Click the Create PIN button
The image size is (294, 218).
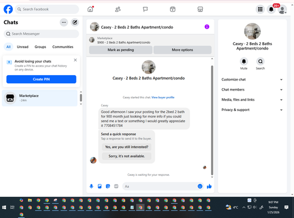pos(41,79)
